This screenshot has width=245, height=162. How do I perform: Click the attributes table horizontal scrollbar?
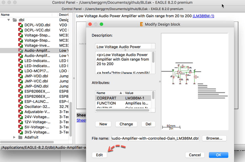point(122,110)
